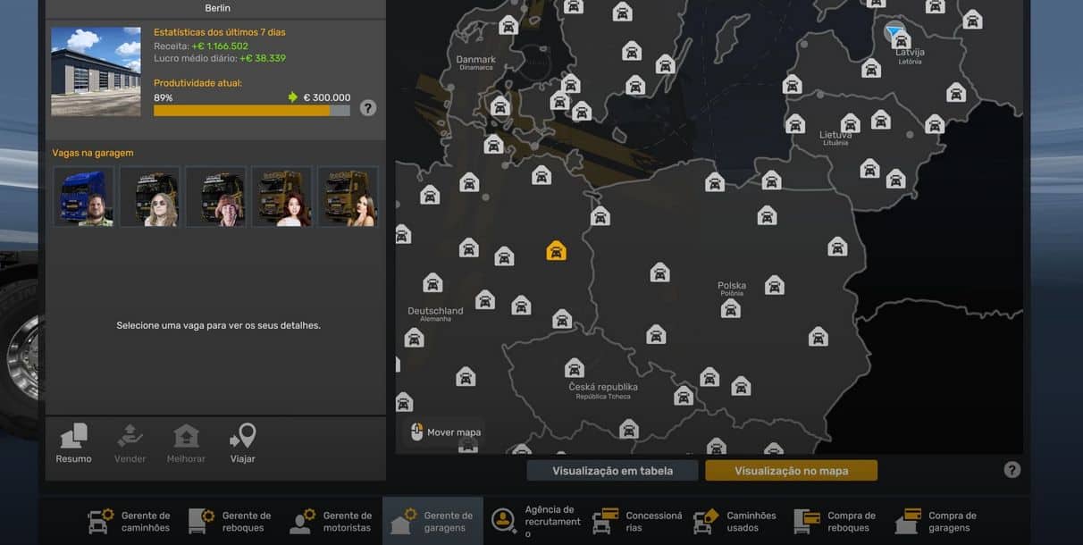
Task: Click the productivity progress bar
Action: (x=251, y=111)
